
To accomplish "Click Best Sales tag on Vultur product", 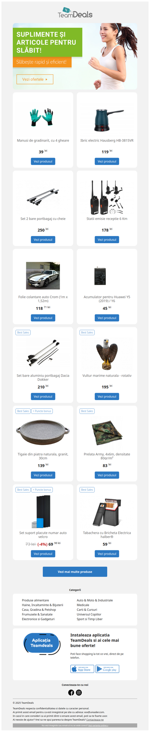I will tap(87, 333).
